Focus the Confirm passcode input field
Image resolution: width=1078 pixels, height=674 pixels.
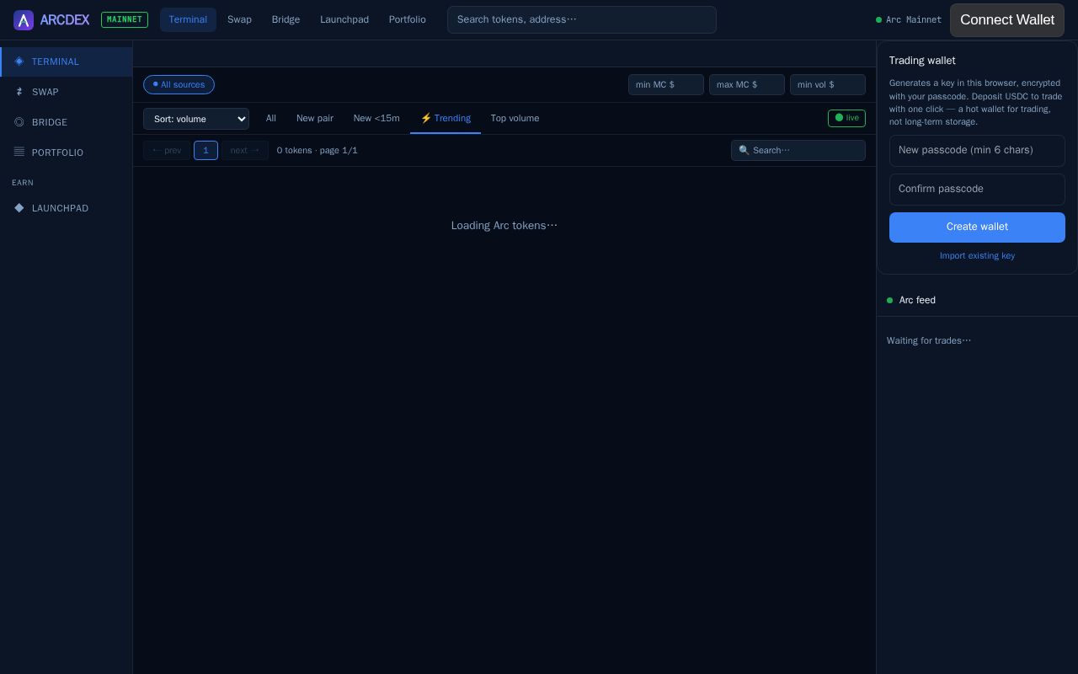coord(977,190)
